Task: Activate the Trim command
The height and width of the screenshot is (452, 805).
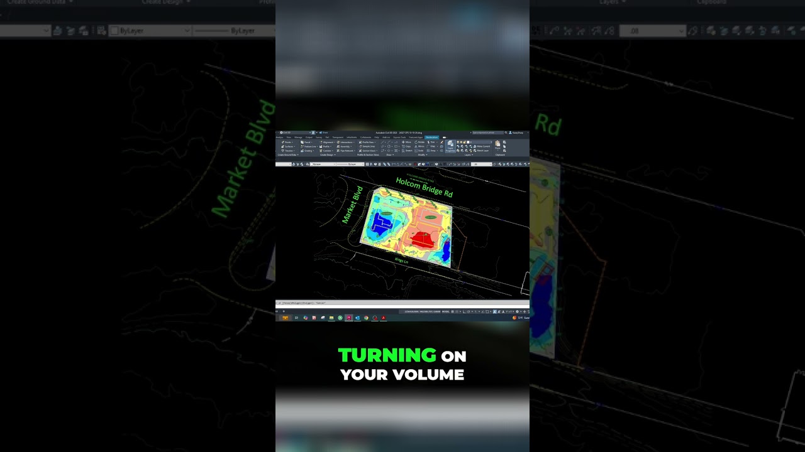Action: 431,142
